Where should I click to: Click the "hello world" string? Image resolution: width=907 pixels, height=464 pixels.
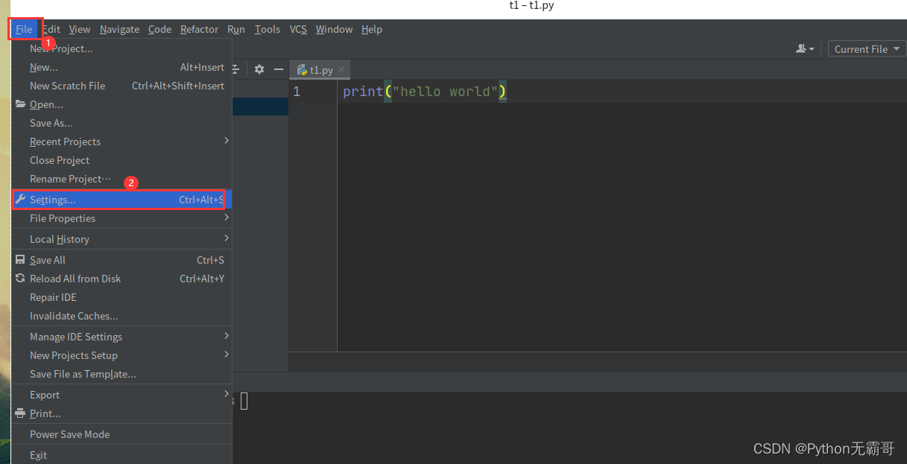[446, 92]
